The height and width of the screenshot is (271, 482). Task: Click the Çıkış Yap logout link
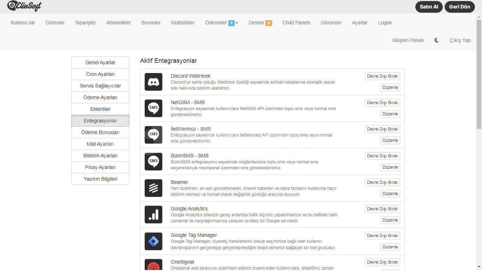click(460, 40)
